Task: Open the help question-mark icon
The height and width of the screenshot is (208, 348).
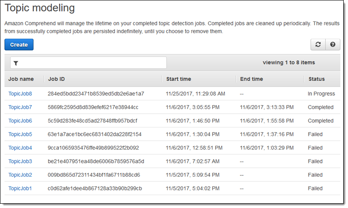Action: tap(333, 45)
